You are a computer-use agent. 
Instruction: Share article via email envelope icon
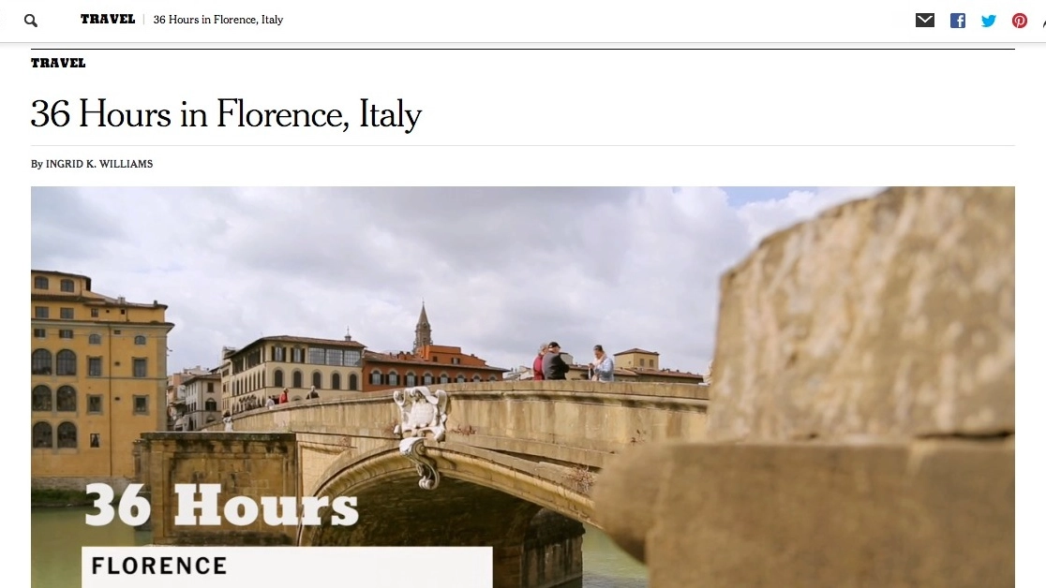924,20
